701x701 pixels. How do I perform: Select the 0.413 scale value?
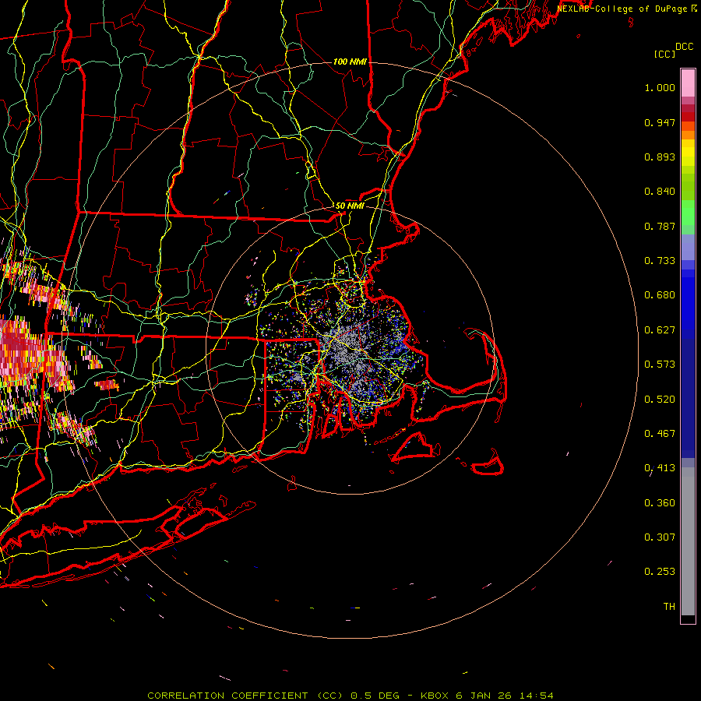660,468
